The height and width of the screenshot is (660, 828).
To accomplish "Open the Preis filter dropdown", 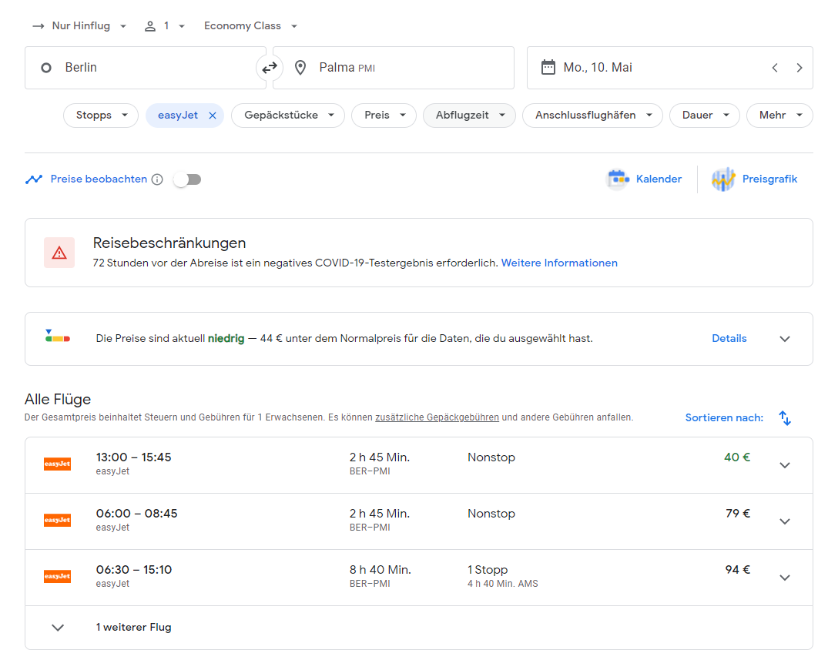I will point(384,116).
